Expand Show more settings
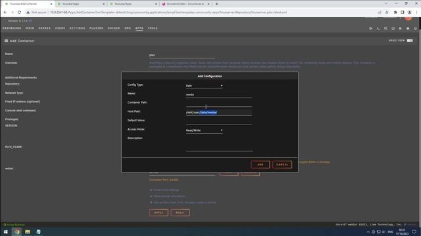This screenshot has width=421, height=236. point(166,190)
